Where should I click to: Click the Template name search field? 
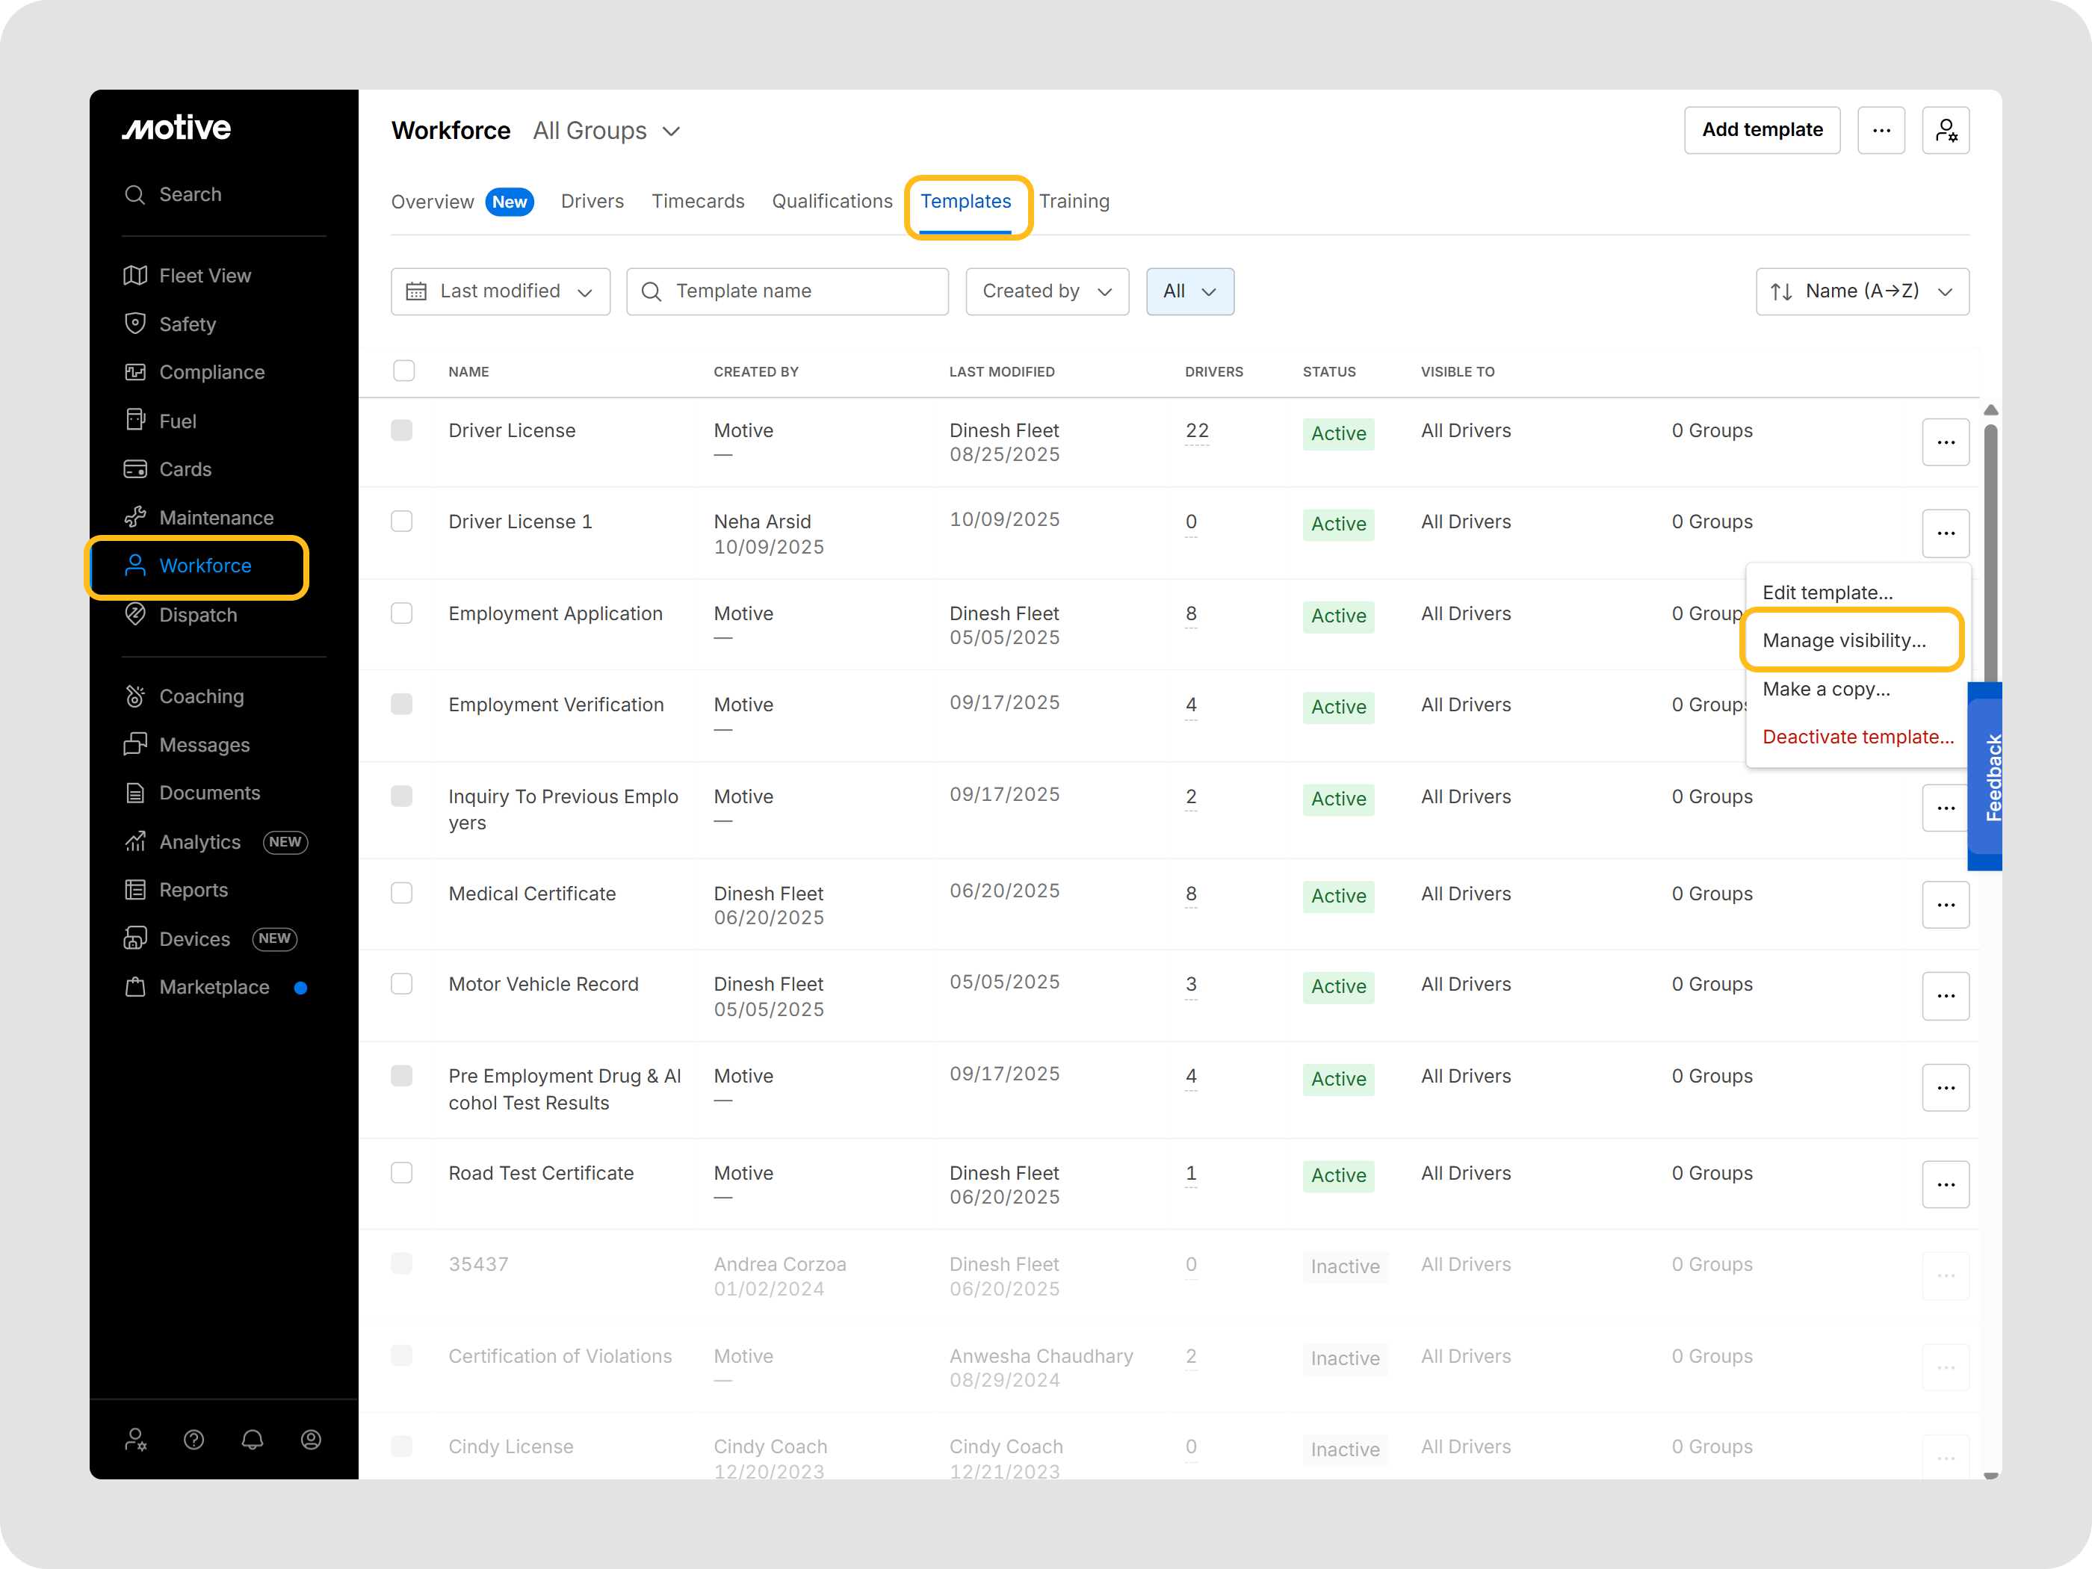[787, 291]
